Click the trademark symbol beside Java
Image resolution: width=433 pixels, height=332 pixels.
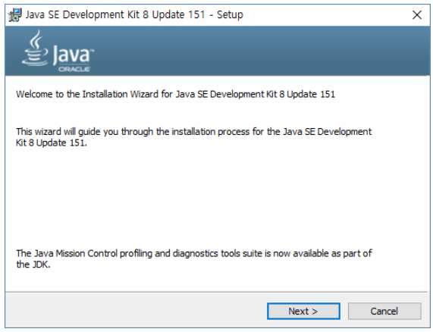pyautogui.click(x=92, y=51)
